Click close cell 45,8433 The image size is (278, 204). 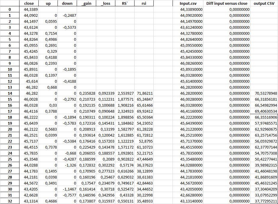click(29, 58)
